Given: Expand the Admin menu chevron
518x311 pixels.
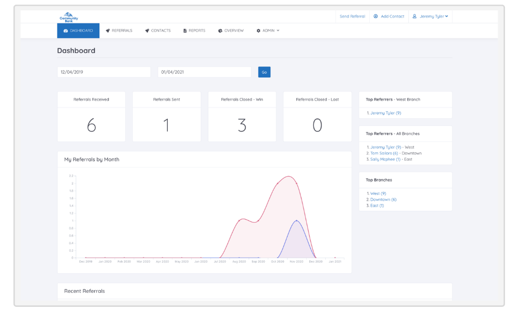Looking at the screenshot, I should 278,31.
